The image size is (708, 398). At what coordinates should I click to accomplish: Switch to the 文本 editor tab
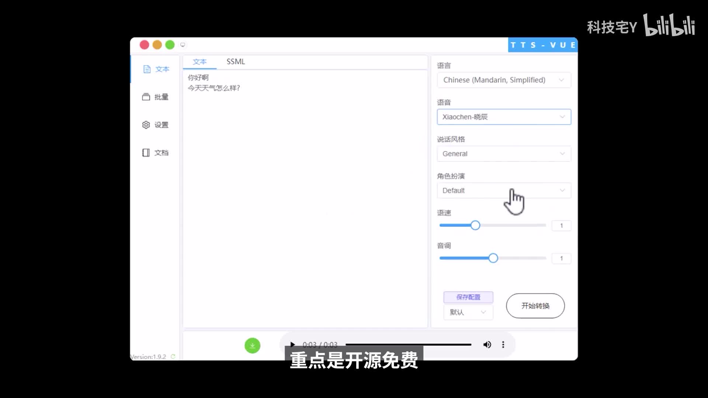(199, 62)
